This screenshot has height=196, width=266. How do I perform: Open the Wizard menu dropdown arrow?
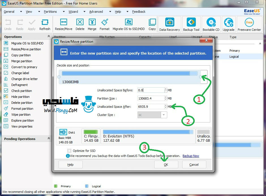84,12
